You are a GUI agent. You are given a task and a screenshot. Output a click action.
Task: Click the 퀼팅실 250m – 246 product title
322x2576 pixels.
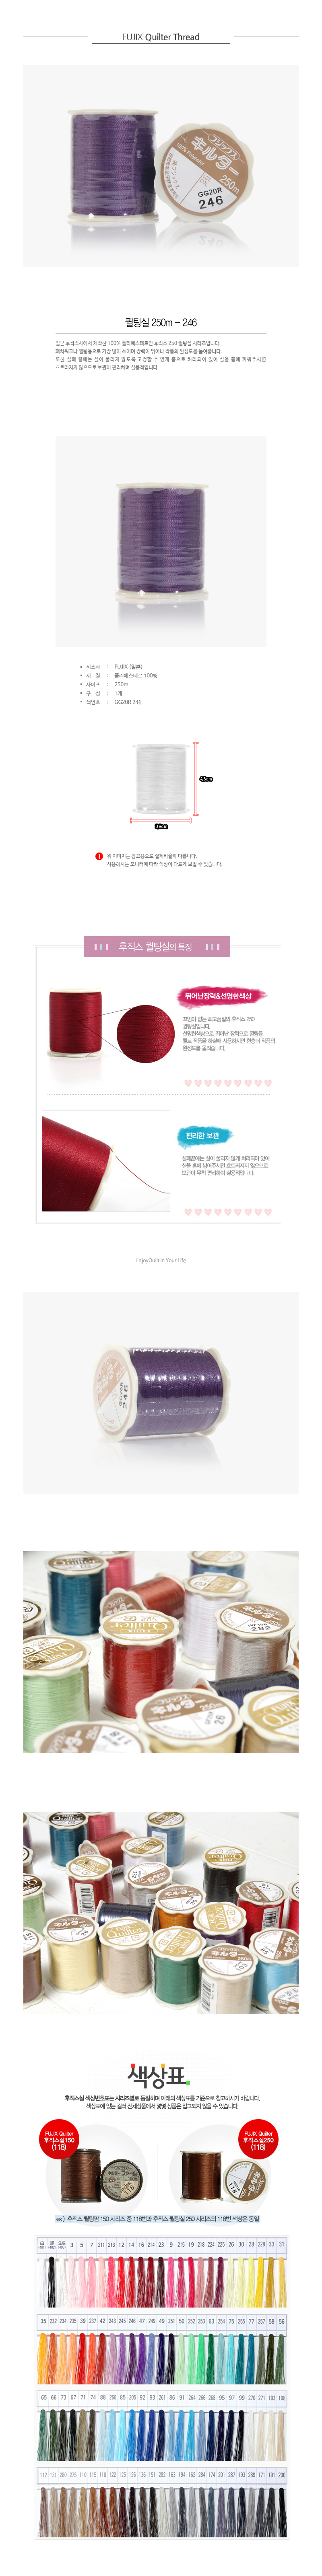(161, 322)
